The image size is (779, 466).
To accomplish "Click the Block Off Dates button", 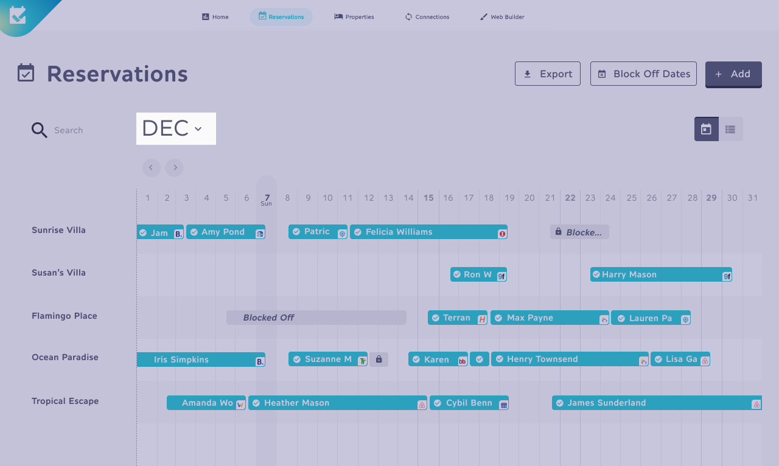I will pos(643,74).
